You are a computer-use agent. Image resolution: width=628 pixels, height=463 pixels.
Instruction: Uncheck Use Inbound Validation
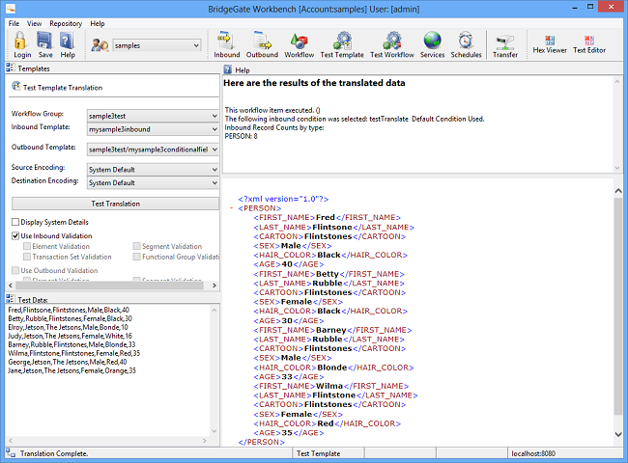[15, 236]
